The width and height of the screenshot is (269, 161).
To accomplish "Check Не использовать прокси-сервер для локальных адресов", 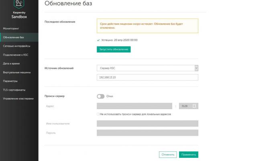I will pos(98,114).
